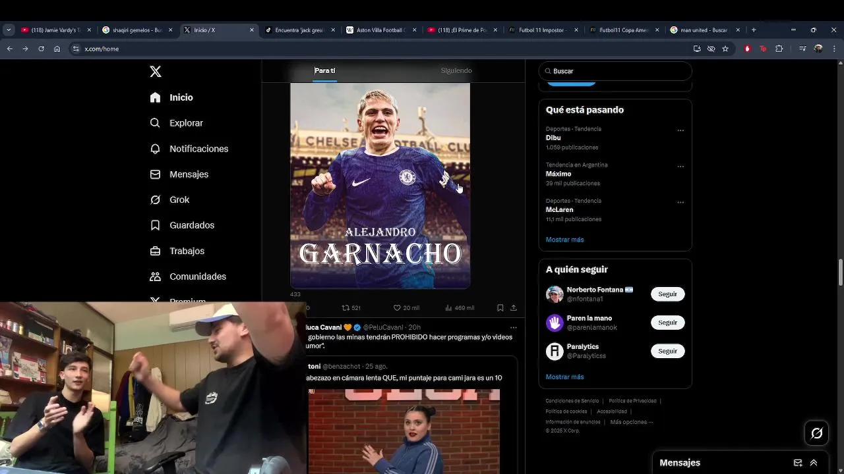The image size is (844, 474).
Task: Switch to 'man united - Buscar' tab
Action: tap(704, 30)
